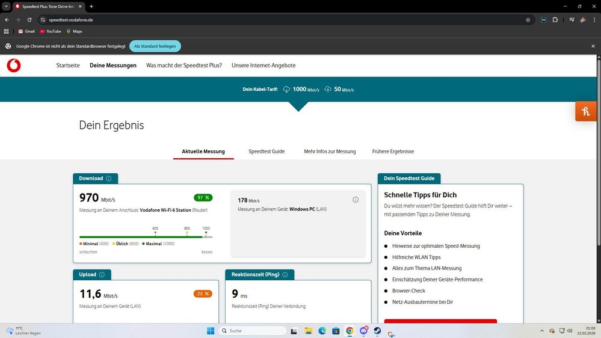Click the Dein Ergebnis heading
The width and height of the screenshot is (601, 338).
pyautogui.click(x=111, y=125)
